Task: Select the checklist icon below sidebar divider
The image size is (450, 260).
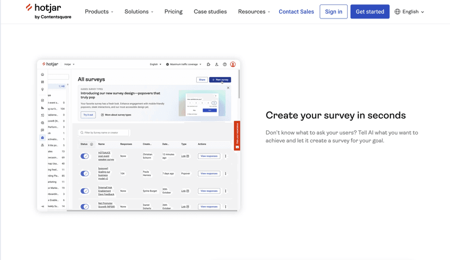Action: (x=42, y=100)
